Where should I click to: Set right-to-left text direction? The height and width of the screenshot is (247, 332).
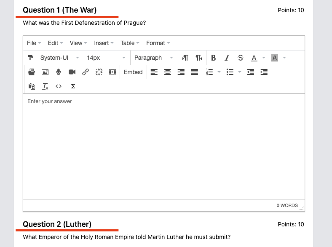[198, 58]
